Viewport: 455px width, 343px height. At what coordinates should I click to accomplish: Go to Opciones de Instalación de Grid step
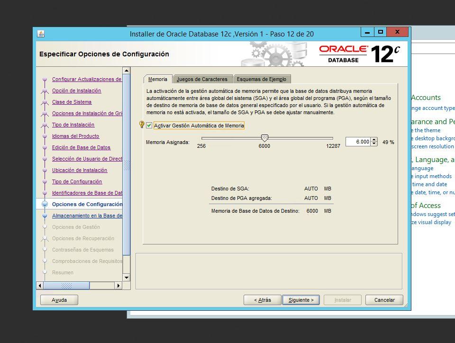coord(87,113)
